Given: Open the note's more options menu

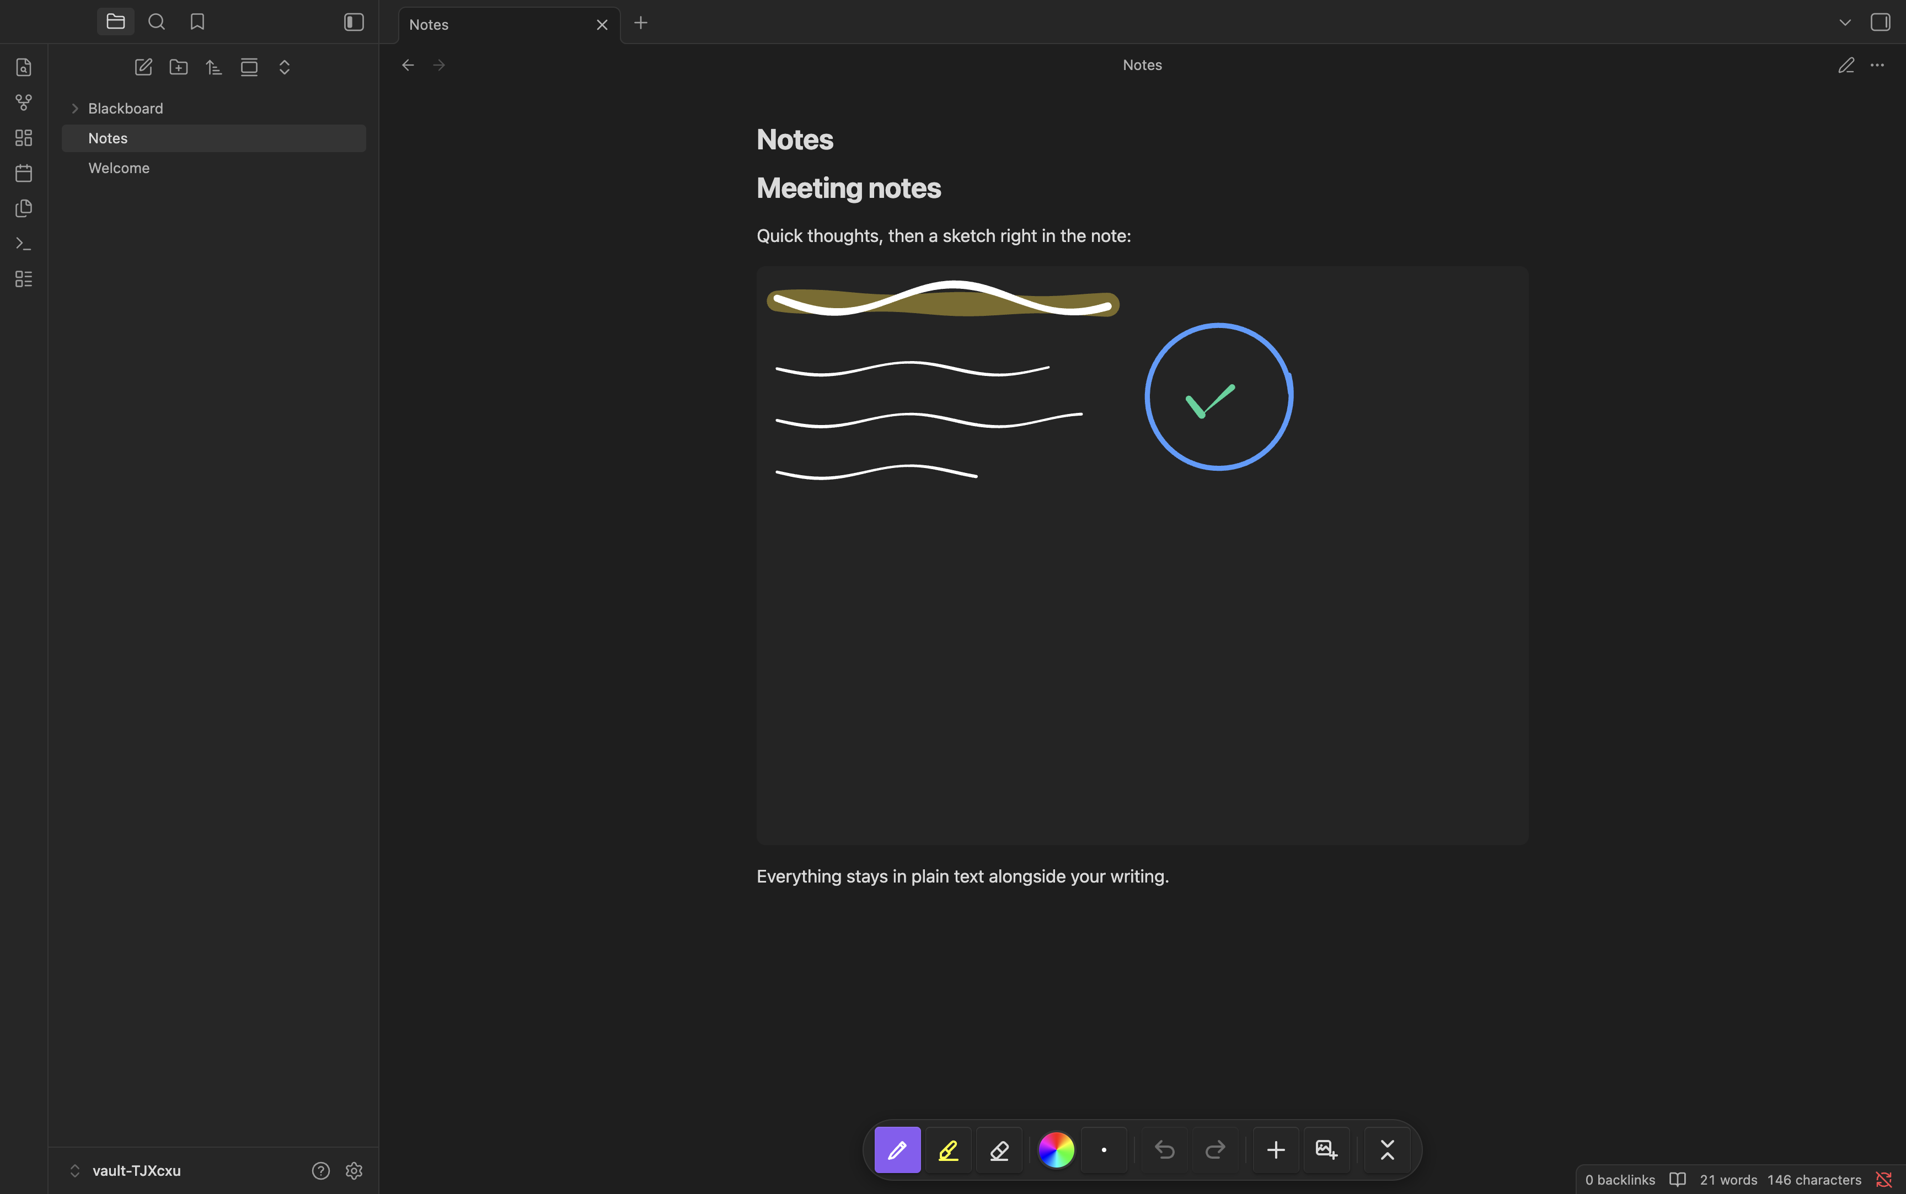Looking at the screenshot, I should pyautogui.click(x=1877, y=64).
